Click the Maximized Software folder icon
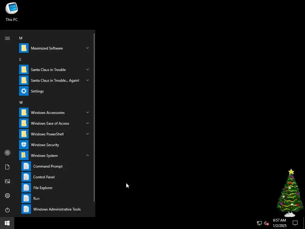This screenshot has height=229, width=305. pyautogui.click(x=24, y=48)
